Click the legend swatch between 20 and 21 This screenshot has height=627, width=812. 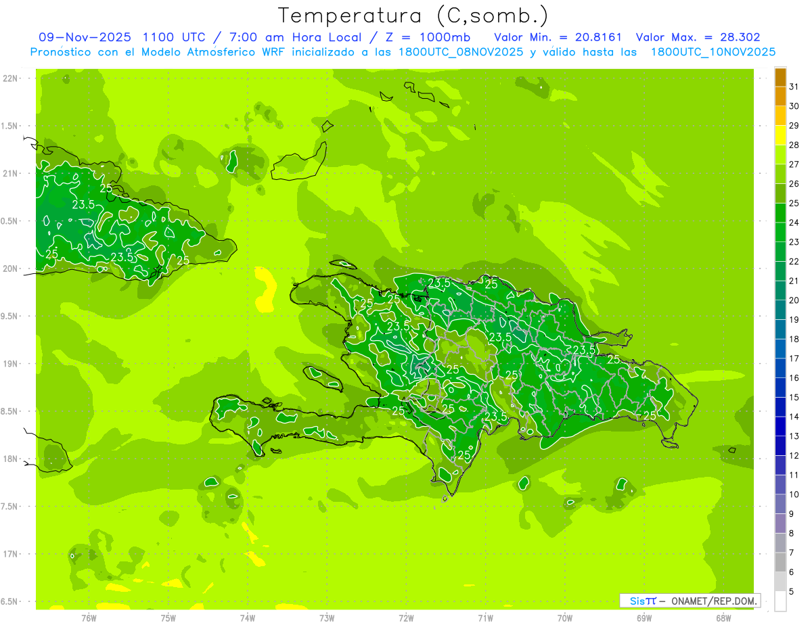[x=780, y=291]
